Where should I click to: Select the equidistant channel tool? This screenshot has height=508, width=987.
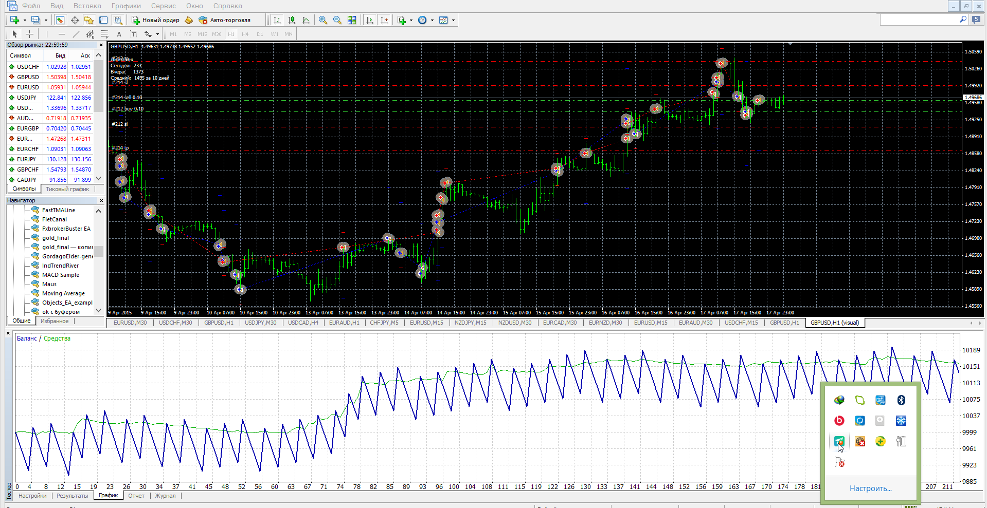point(91,34)
